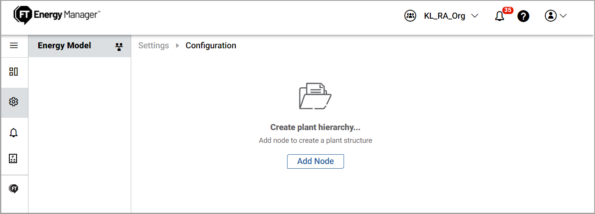The height and width of the screenshot is (214, 595).
Task: Select the settings gear in sidebar
Action: [14, 102]
